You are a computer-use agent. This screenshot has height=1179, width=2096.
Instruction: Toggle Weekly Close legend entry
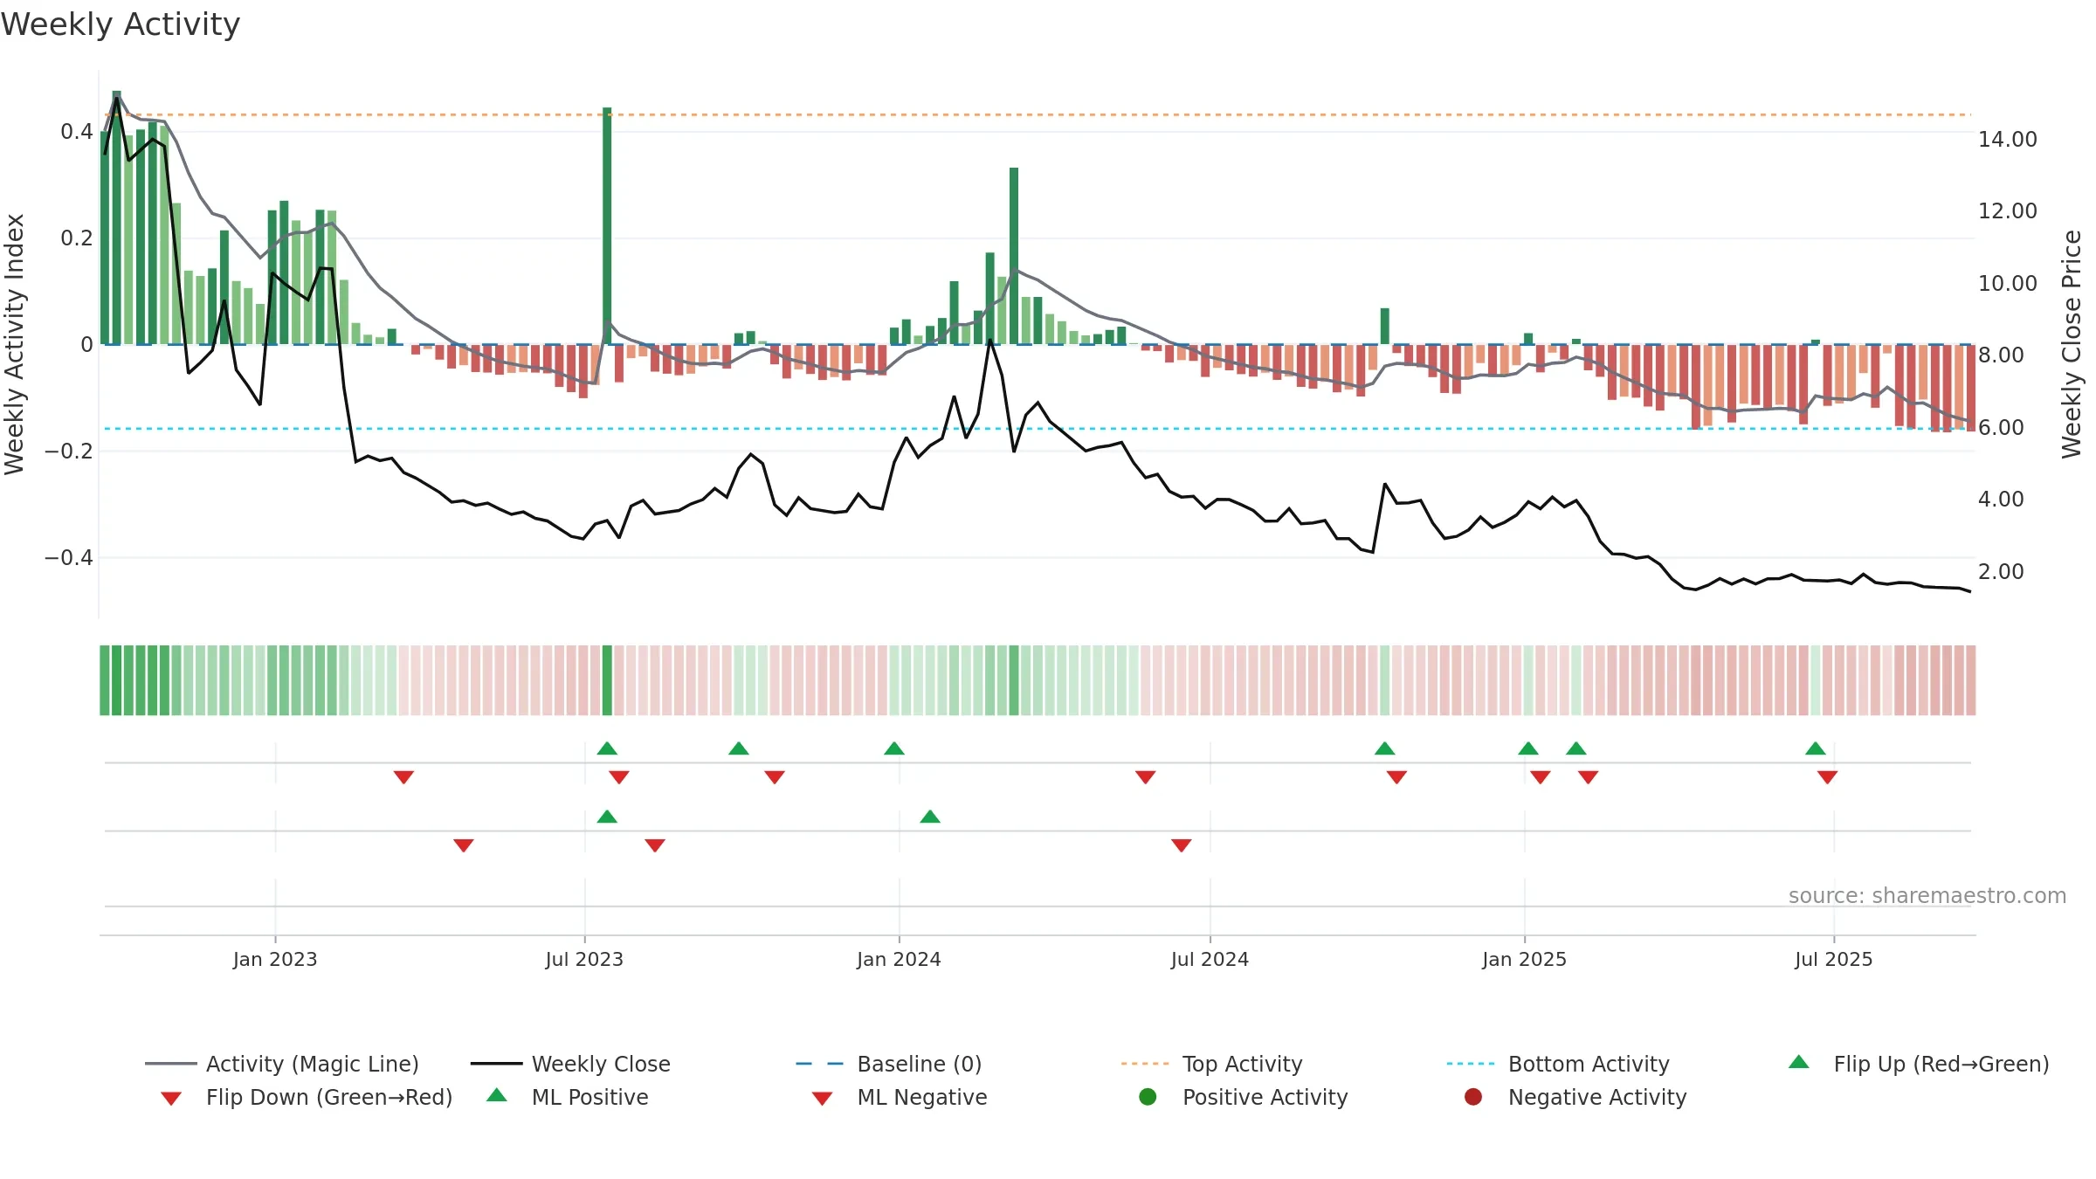coord(570,1064)
